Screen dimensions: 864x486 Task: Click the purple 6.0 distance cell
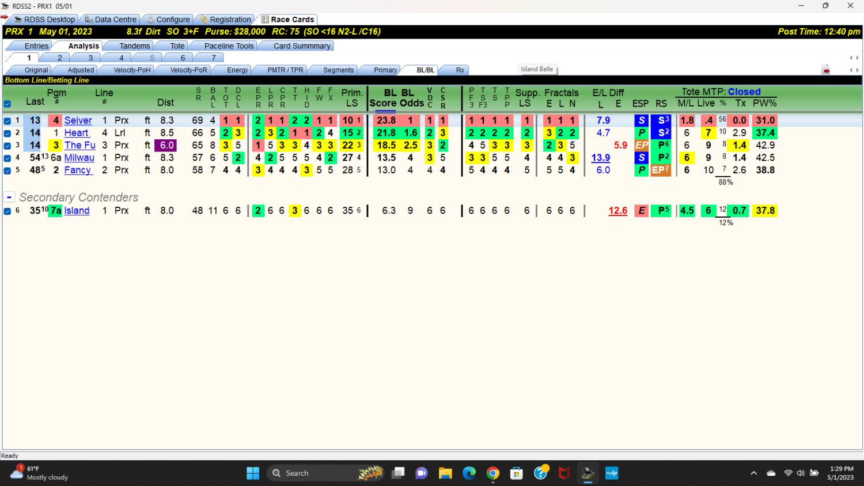click(167, 145)
